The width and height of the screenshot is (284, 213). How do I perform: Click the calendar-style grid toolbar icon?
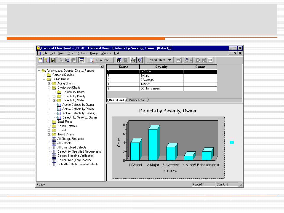pyautogui.click(x=82, y=60)
